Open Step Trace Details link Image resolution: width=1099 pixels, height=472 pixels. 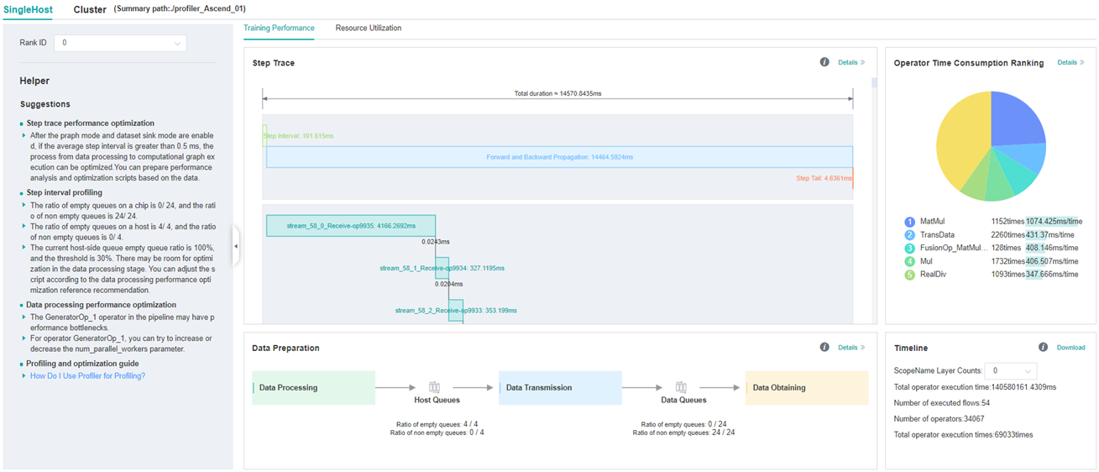[x=850, y=62]
